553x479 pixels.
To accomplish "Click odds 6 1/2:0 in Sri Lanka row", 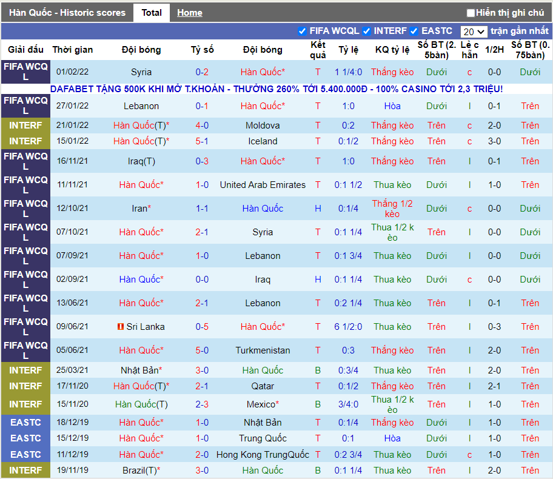I will pos(348,327).
